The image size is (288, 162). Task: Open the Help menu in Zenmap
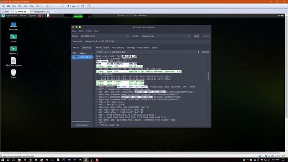tap(96, 31)
